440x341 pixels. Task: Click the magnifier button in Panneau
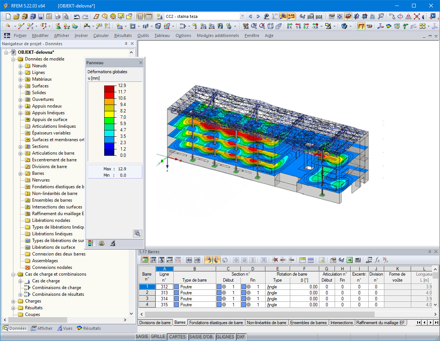coord(137,233)
